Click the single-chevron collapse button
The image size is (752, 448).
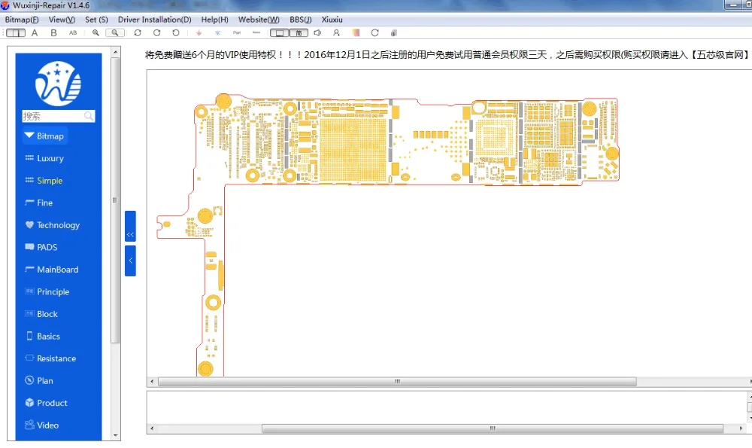click(130, 261)
